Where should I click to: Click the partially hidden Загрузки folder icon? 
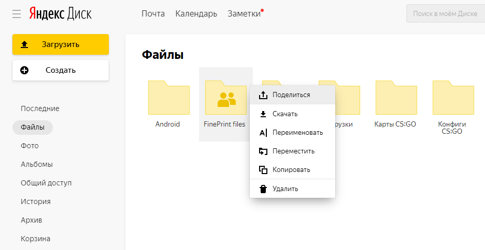[x=348, y=98]
